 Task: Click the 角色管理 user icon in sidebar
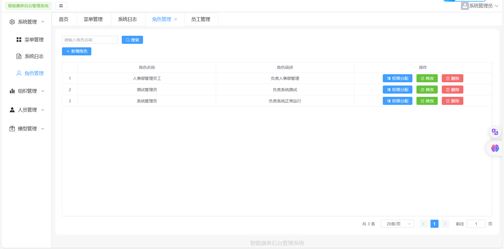coord(19,73)
